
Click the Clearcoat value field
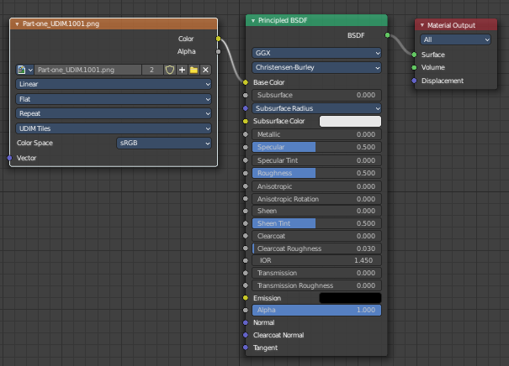pos(316,236)
